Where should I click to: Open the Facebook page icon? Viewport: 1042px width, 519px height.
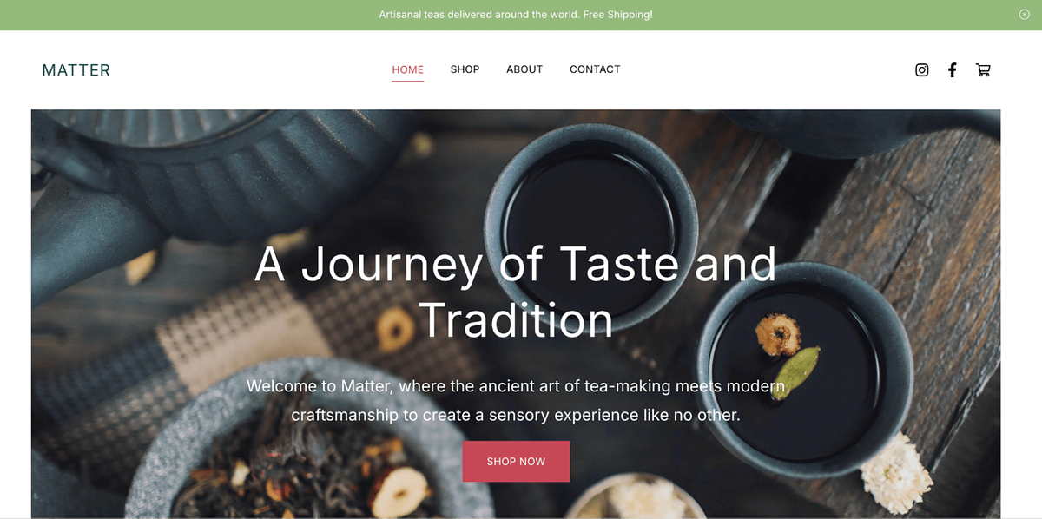pyautogui.click(x=953, y=70)
